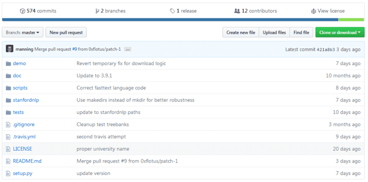Viewport: 368px width, 182px height.
Task: Click the stanfordnlp folder icon
Action: point(8,100)
